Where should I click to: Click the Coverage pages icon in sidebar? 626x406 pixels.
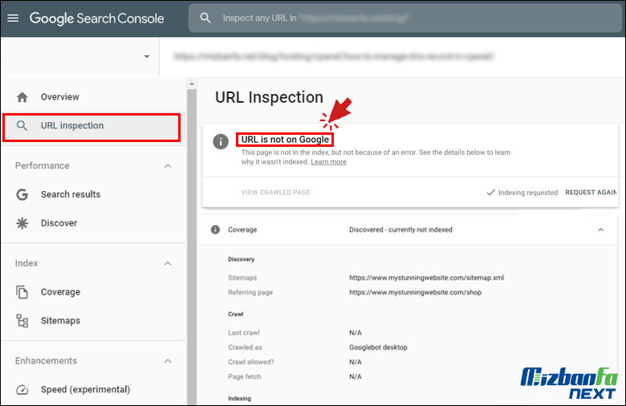[22, 292]
